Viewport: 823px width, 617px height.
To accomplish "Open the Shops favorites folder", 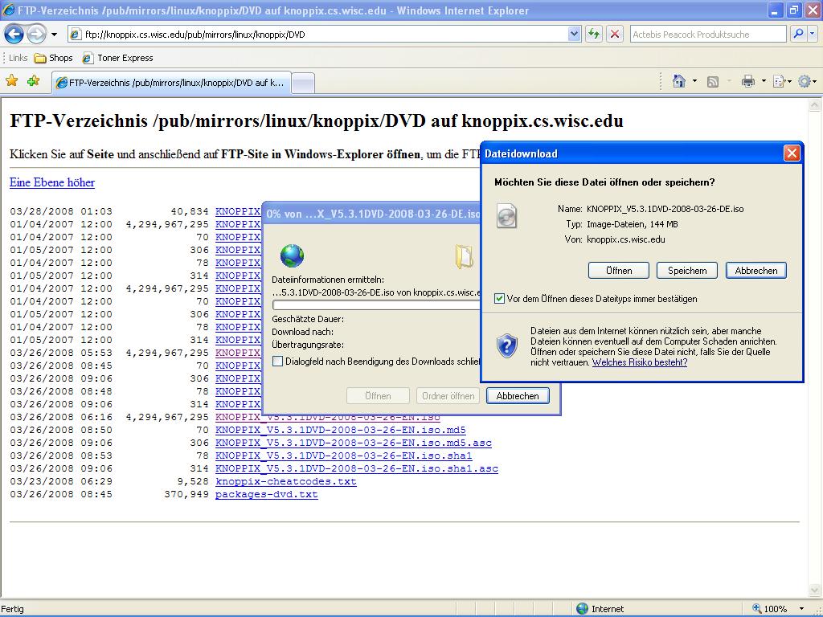I will tap(54, 58).
